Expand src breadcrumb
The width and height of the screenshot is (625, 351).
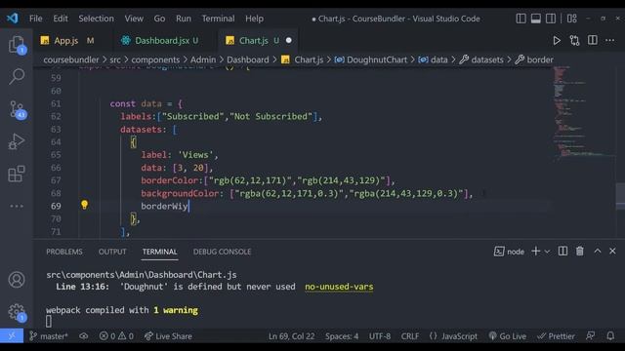point(115,59)
